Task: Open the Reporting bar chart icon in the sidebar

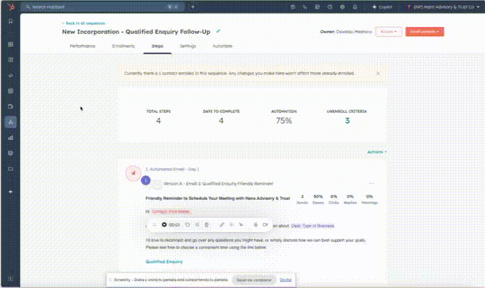Action: pos(11,137)
